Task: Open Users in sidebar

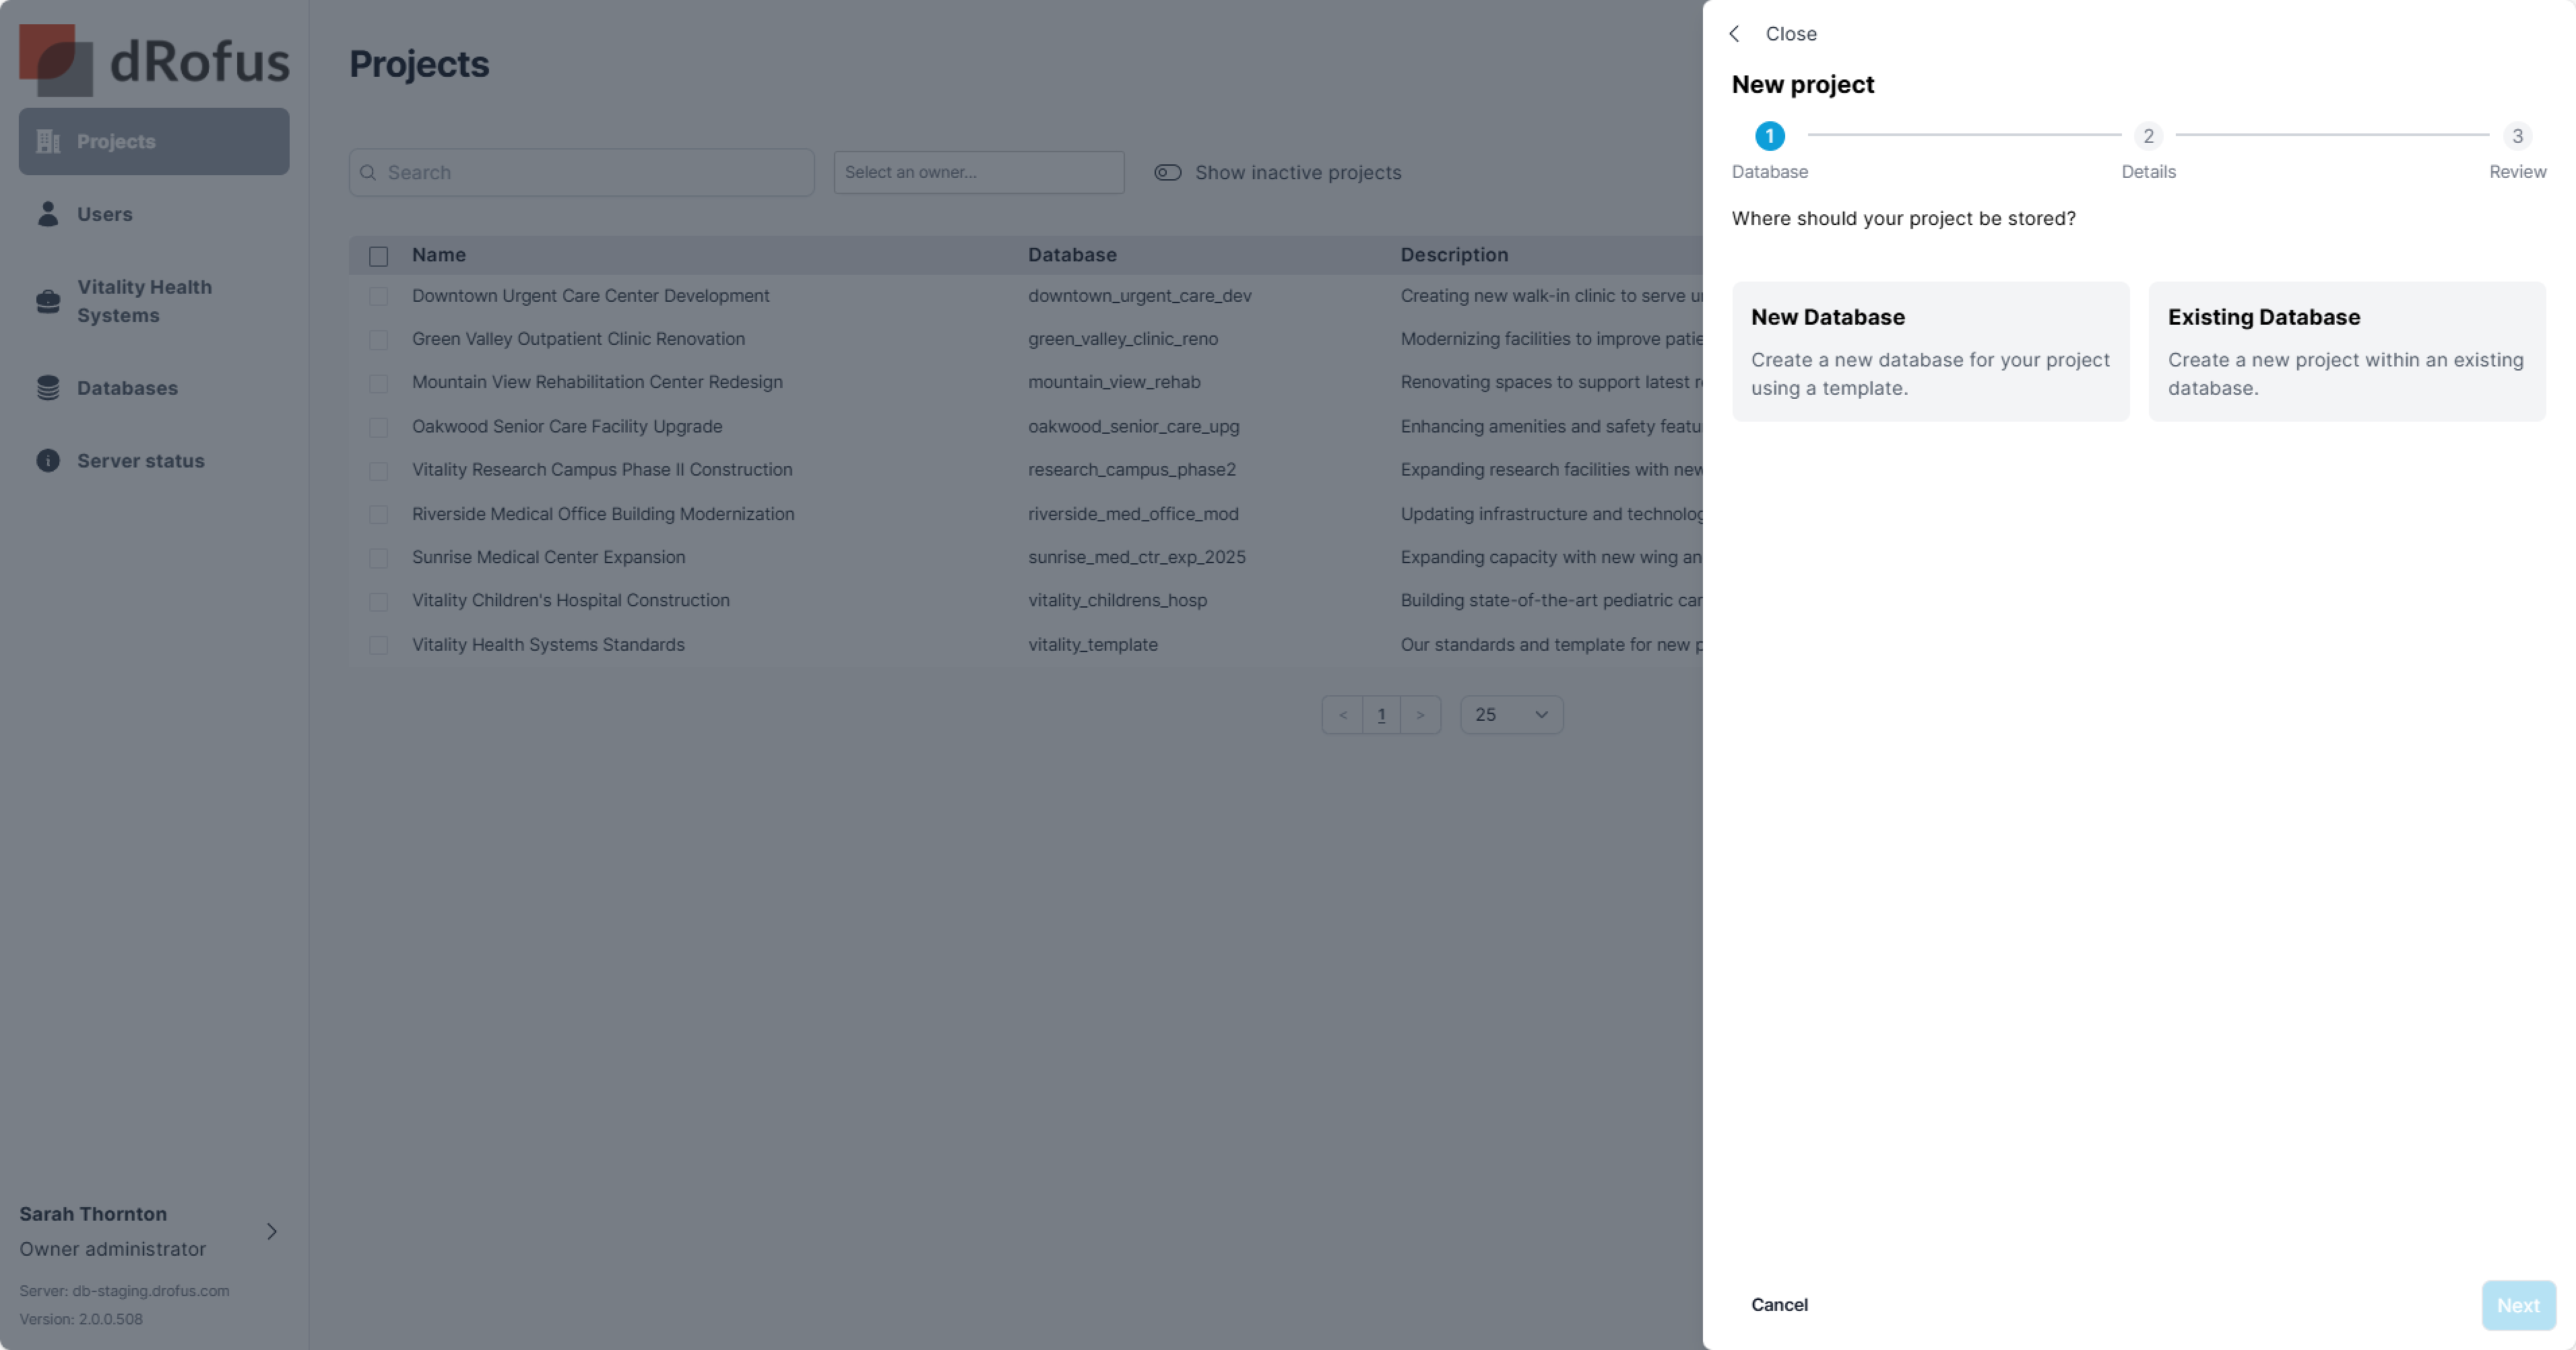Action: (154, 214)
